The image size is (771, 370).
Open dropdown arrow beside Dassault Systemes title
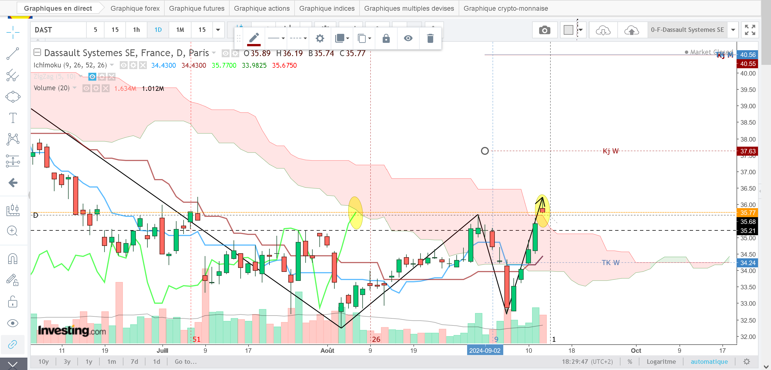click(214, 53)
